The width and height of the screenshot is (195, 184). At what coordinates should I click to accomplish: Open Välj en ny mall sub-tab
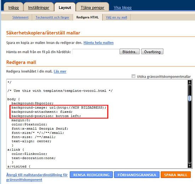(x=116, y=17)
